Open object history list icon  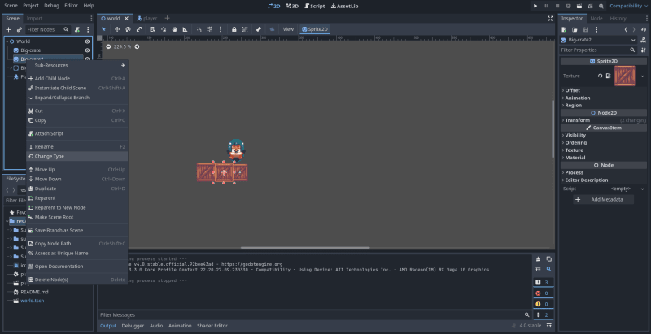[644, 29]
